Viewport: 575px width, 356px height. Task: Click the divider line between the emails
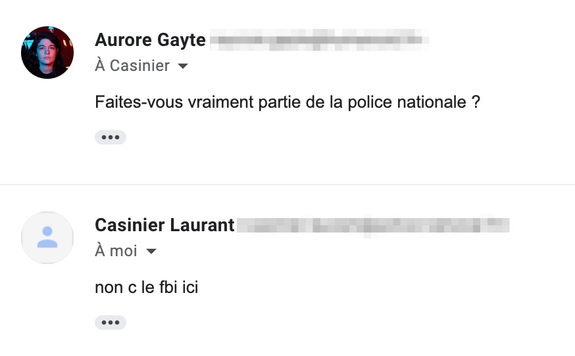click(287, 185)
